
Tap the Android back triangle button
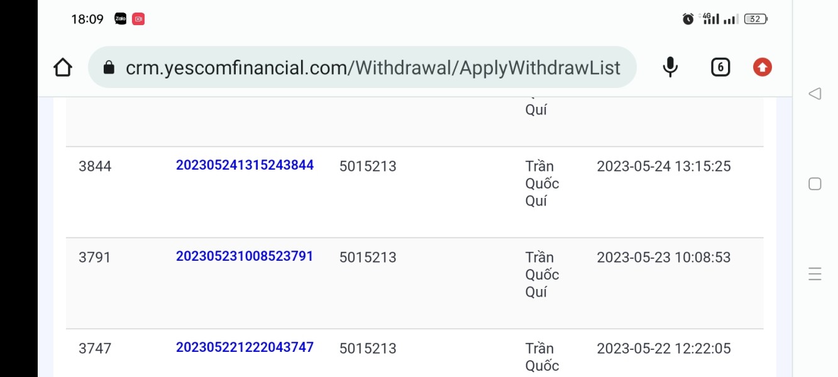point(815,94)
